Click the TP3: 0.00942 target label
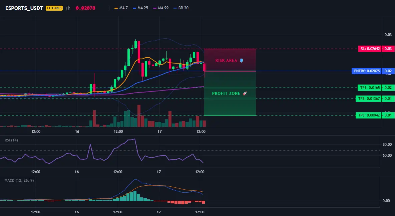The height and width of the screenshot is (216, 395). 369,115
